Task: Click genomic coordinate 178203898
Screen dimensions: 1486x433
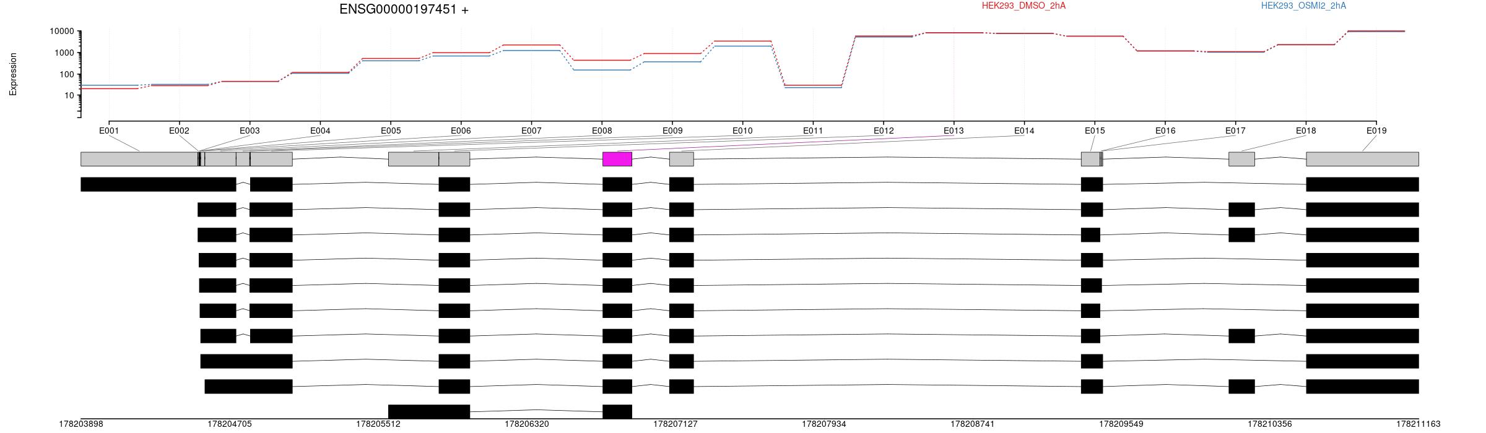Action: pyautogui.click(x=81, y=424)
